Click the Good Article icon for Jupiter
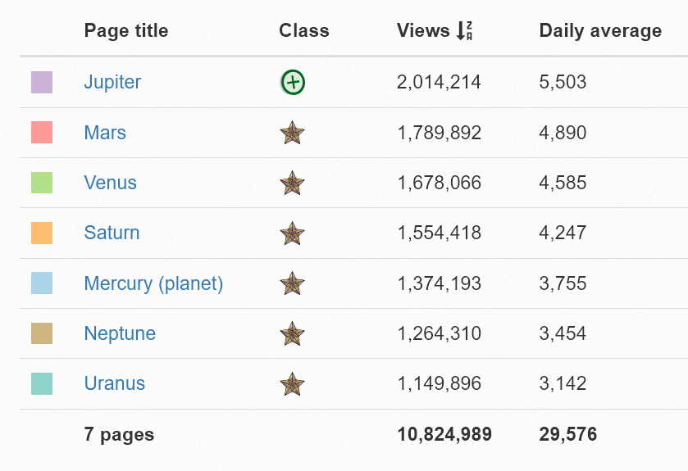Screen dimensions: 688x471 click(x=293, y=82)
